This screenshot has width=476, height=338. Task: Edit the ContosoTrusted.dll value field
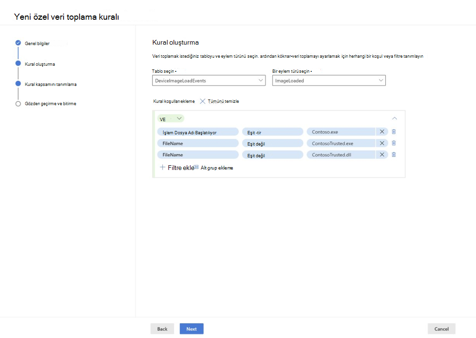pyautogui.click(x=341, y=155)
